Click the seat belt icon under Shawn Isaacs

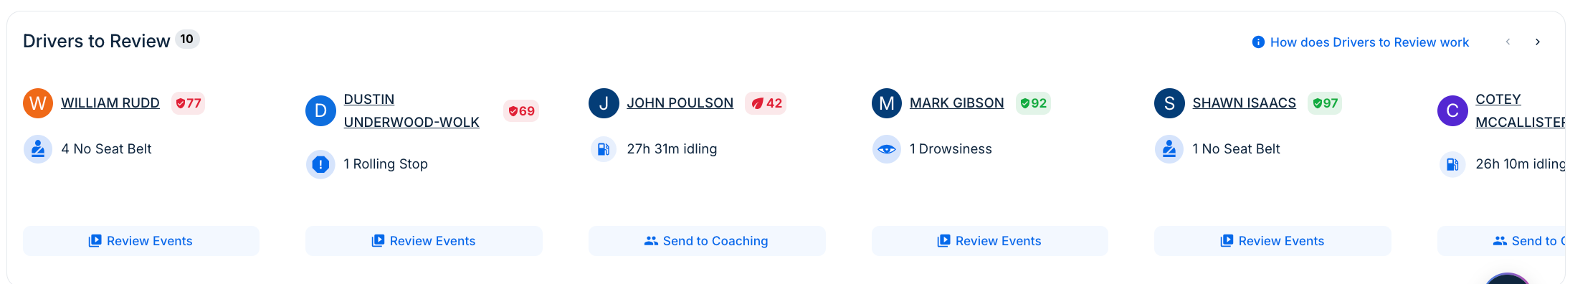pyautogui.click(x=1169, y=149)
